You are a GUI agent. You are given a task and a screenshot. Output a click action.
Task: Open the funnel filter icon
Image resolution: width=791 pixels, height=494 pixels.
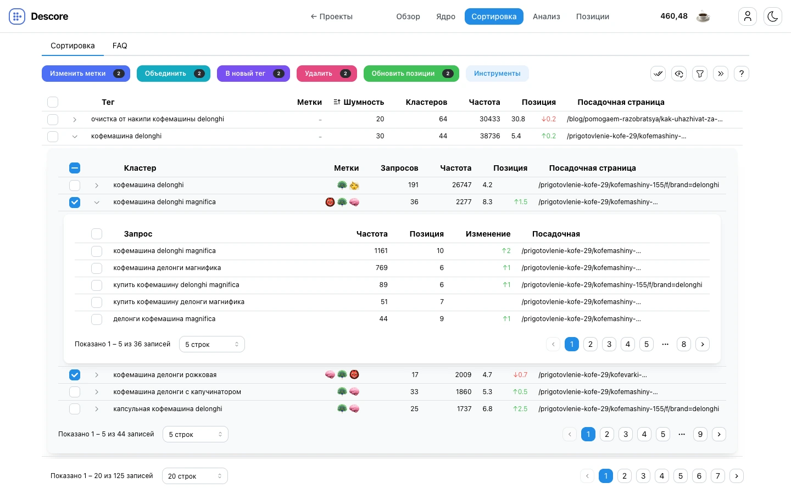(700, 74)
